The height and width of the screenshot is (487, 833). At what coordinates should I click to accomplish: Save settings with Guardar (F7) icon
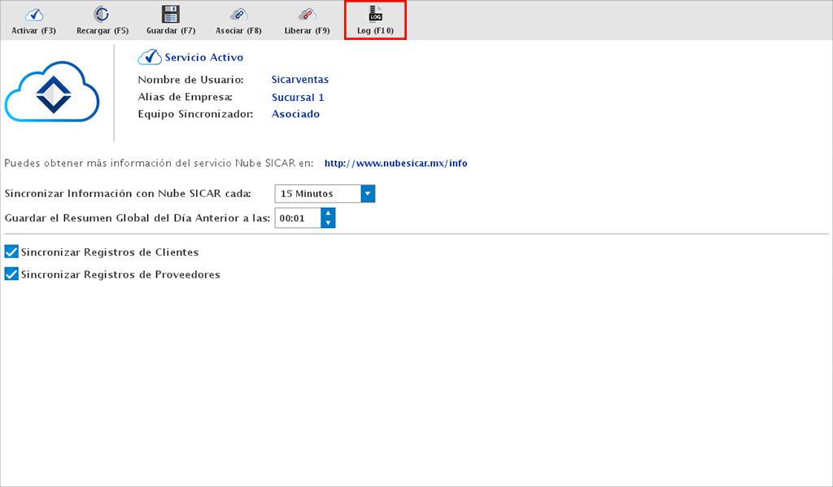tap(170, 14)
